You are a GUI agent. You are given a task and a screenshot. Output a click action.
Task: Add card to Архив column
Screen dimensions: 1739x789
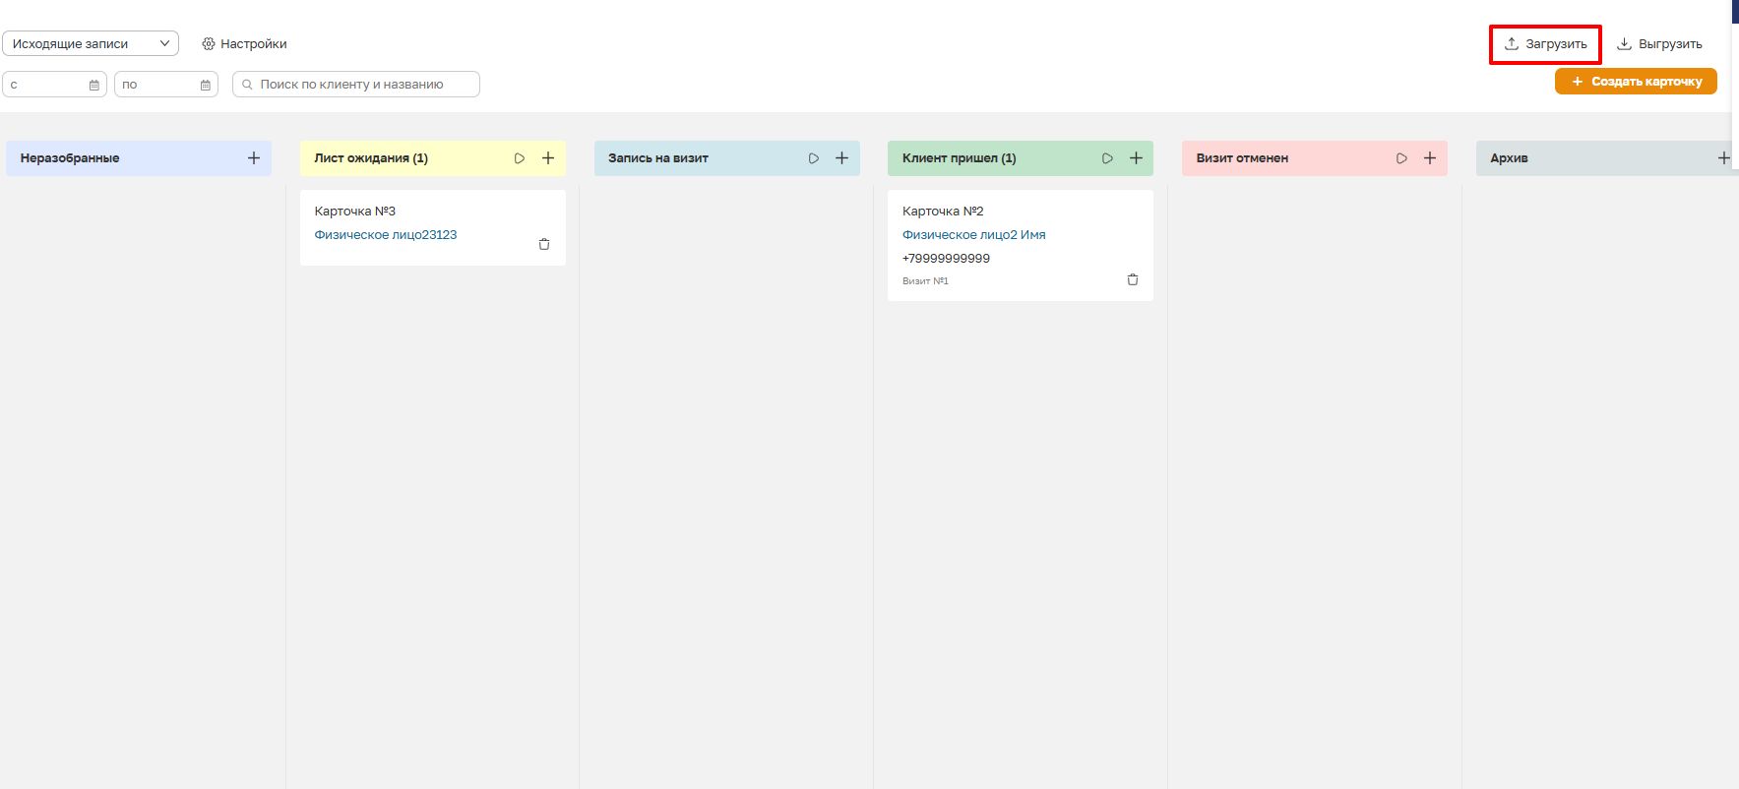[1723, 158]
